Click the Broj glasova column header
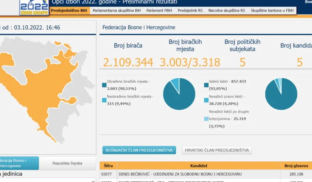The width and height of the screenshot is (312, 182). (x=296, y=166)
